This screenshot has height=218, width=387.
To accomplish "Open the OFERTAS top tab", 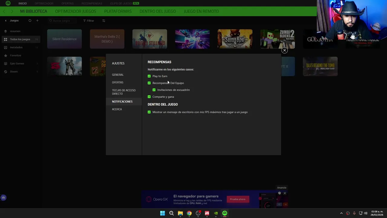I will (x=67, y=3).
